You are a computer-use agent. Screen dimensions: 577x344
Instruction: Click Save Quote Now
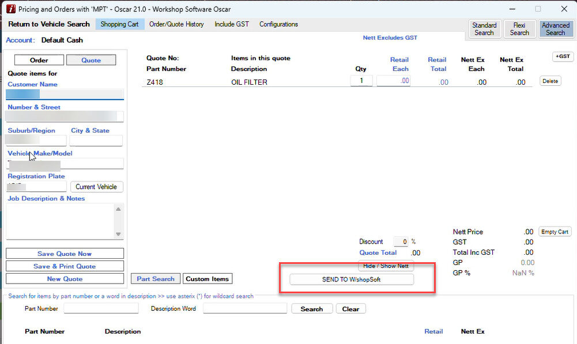(65, 254)
